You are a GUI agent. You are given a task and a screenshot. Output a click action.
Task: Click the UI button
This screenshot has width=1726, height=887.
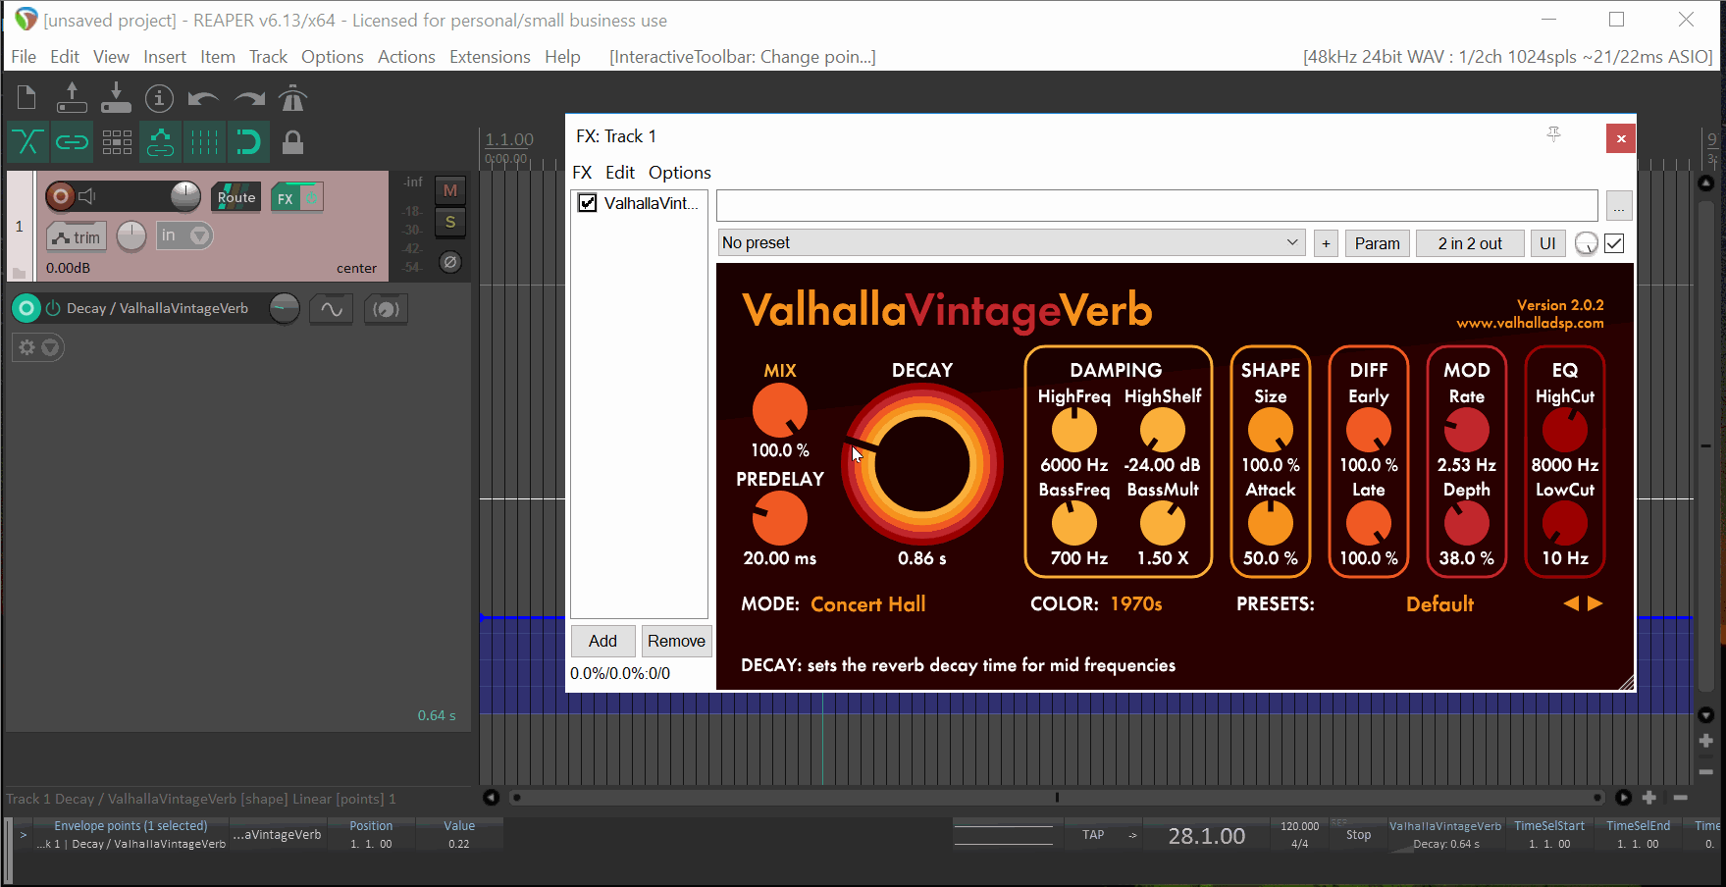(1547, 243)
